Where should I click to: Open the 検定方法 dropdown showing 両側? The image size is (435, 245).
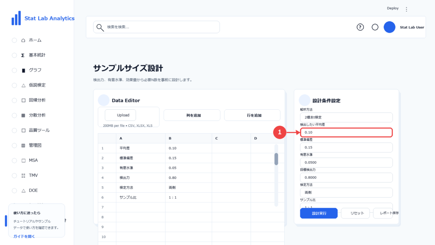click(x=346, y=192)
